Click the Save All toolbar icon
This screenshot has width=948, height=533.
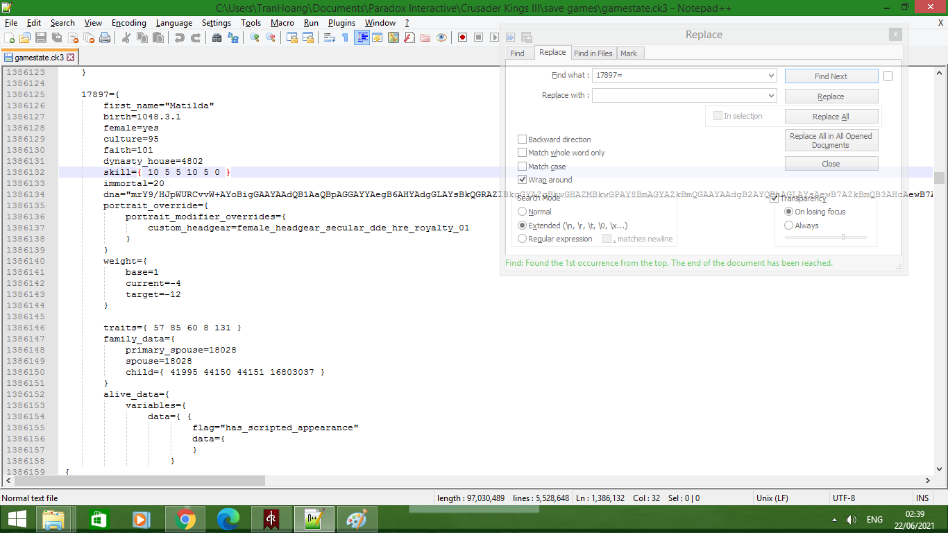click(56, 37)
